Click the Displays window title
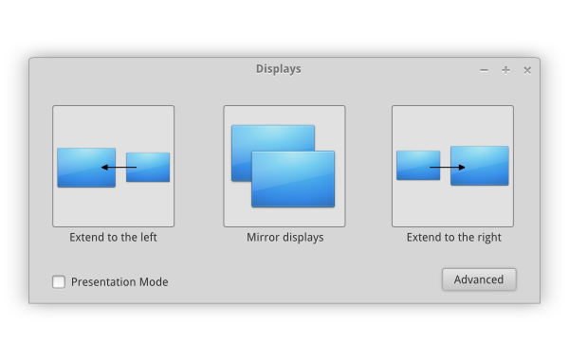569x360 pixels. point(278,69)
